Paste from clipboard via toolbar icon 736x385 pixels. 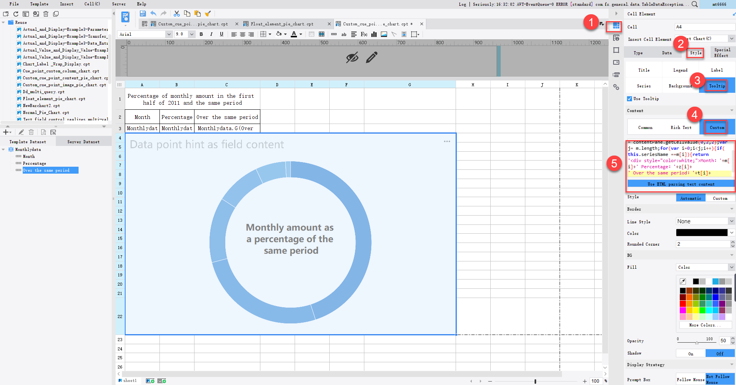point(198,13)
